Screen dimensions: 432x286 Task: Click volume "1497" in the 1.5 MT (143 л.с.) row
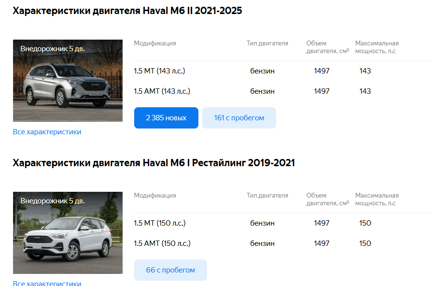(x=321, y=71)
